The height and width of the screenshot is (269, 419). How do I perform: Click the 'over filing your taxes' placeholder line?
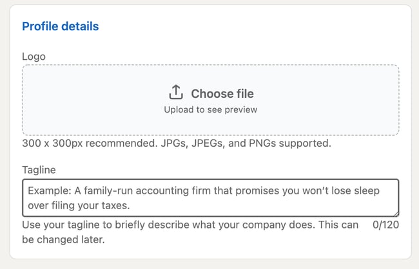[80, 206]
